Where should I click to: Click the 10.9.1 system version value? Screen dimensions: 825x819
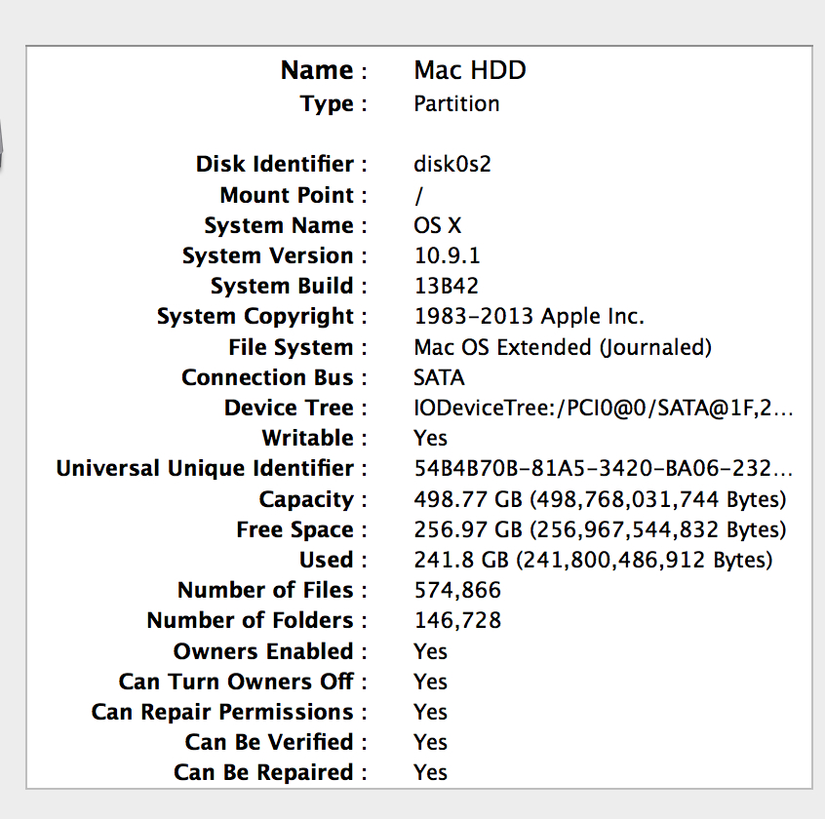447,255
